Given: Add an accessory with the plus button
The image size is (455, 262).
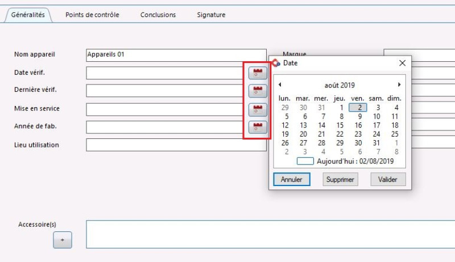Looking at the screenshot, I should coord(63,240).
